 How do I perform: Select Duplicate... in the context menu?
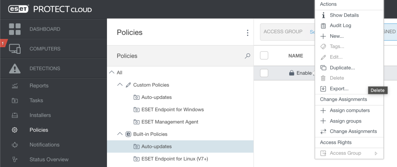point(342,68)
